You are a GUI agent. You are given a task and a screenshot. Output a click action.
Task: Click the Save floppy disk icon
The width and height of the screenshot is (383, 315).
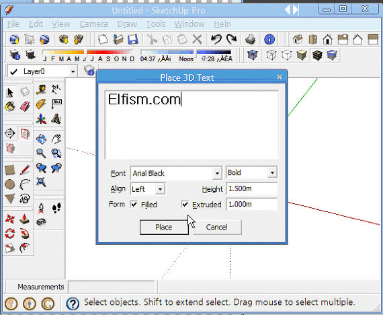[133, 39]
